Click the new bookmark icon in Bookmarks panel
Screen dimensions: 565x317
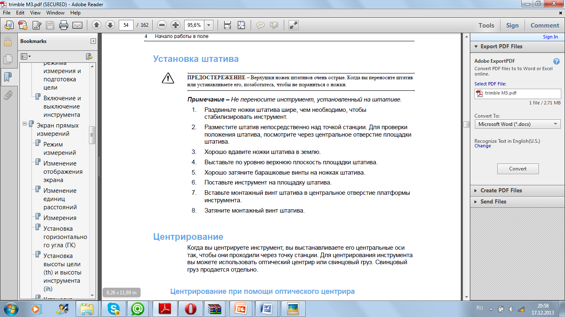(x=89, y=56)
